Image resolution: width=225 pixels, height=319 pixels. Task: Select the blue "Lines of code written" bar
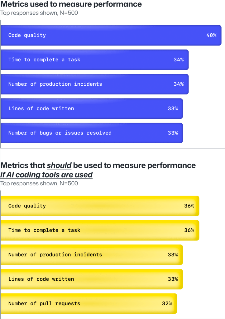tap(91, 108)
